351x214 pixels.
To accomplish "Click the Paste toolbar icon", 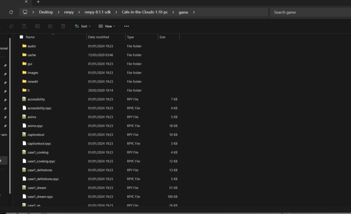I will 24,26.
